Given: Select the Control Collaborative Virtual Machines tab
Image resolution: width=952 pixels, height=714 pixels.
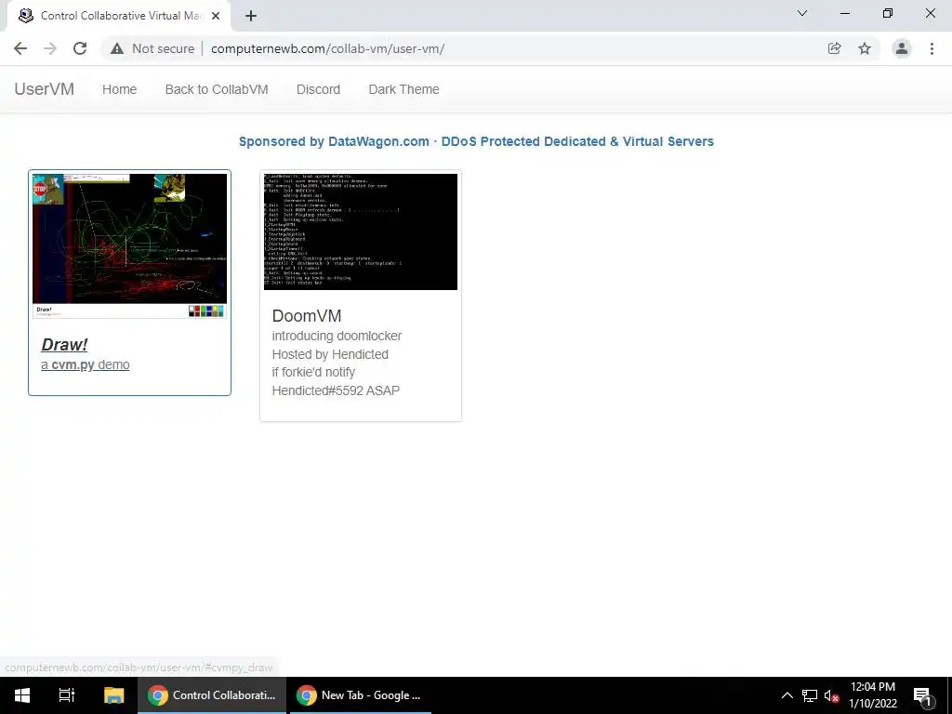Looking at the screenshot, I should (119, 16).
